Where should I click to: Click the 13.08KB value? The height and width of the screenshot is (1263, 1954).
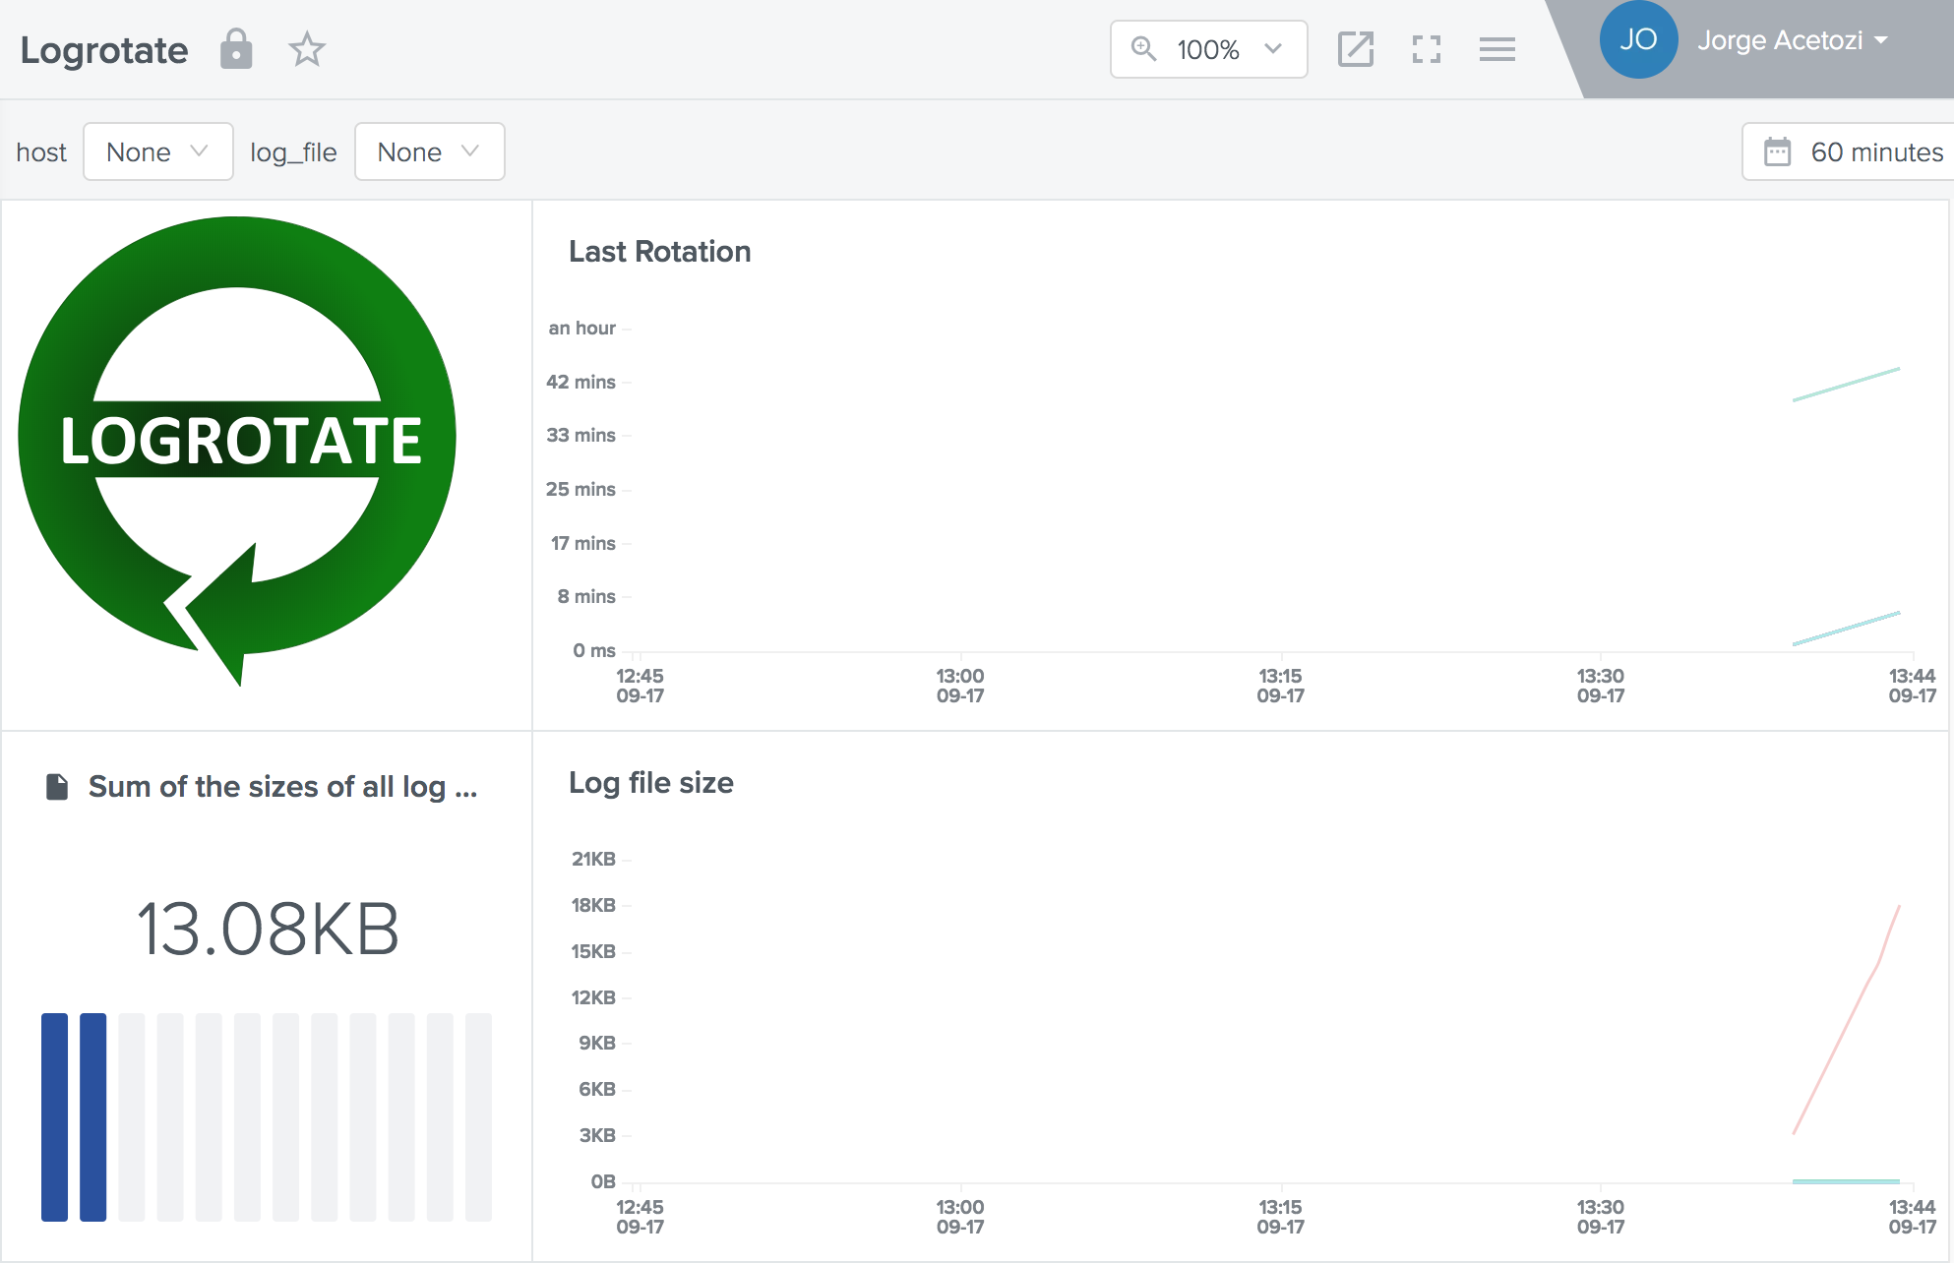click(267, 929)
